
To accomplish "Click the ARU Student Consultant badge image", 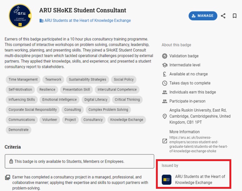I will click(20, 16).
